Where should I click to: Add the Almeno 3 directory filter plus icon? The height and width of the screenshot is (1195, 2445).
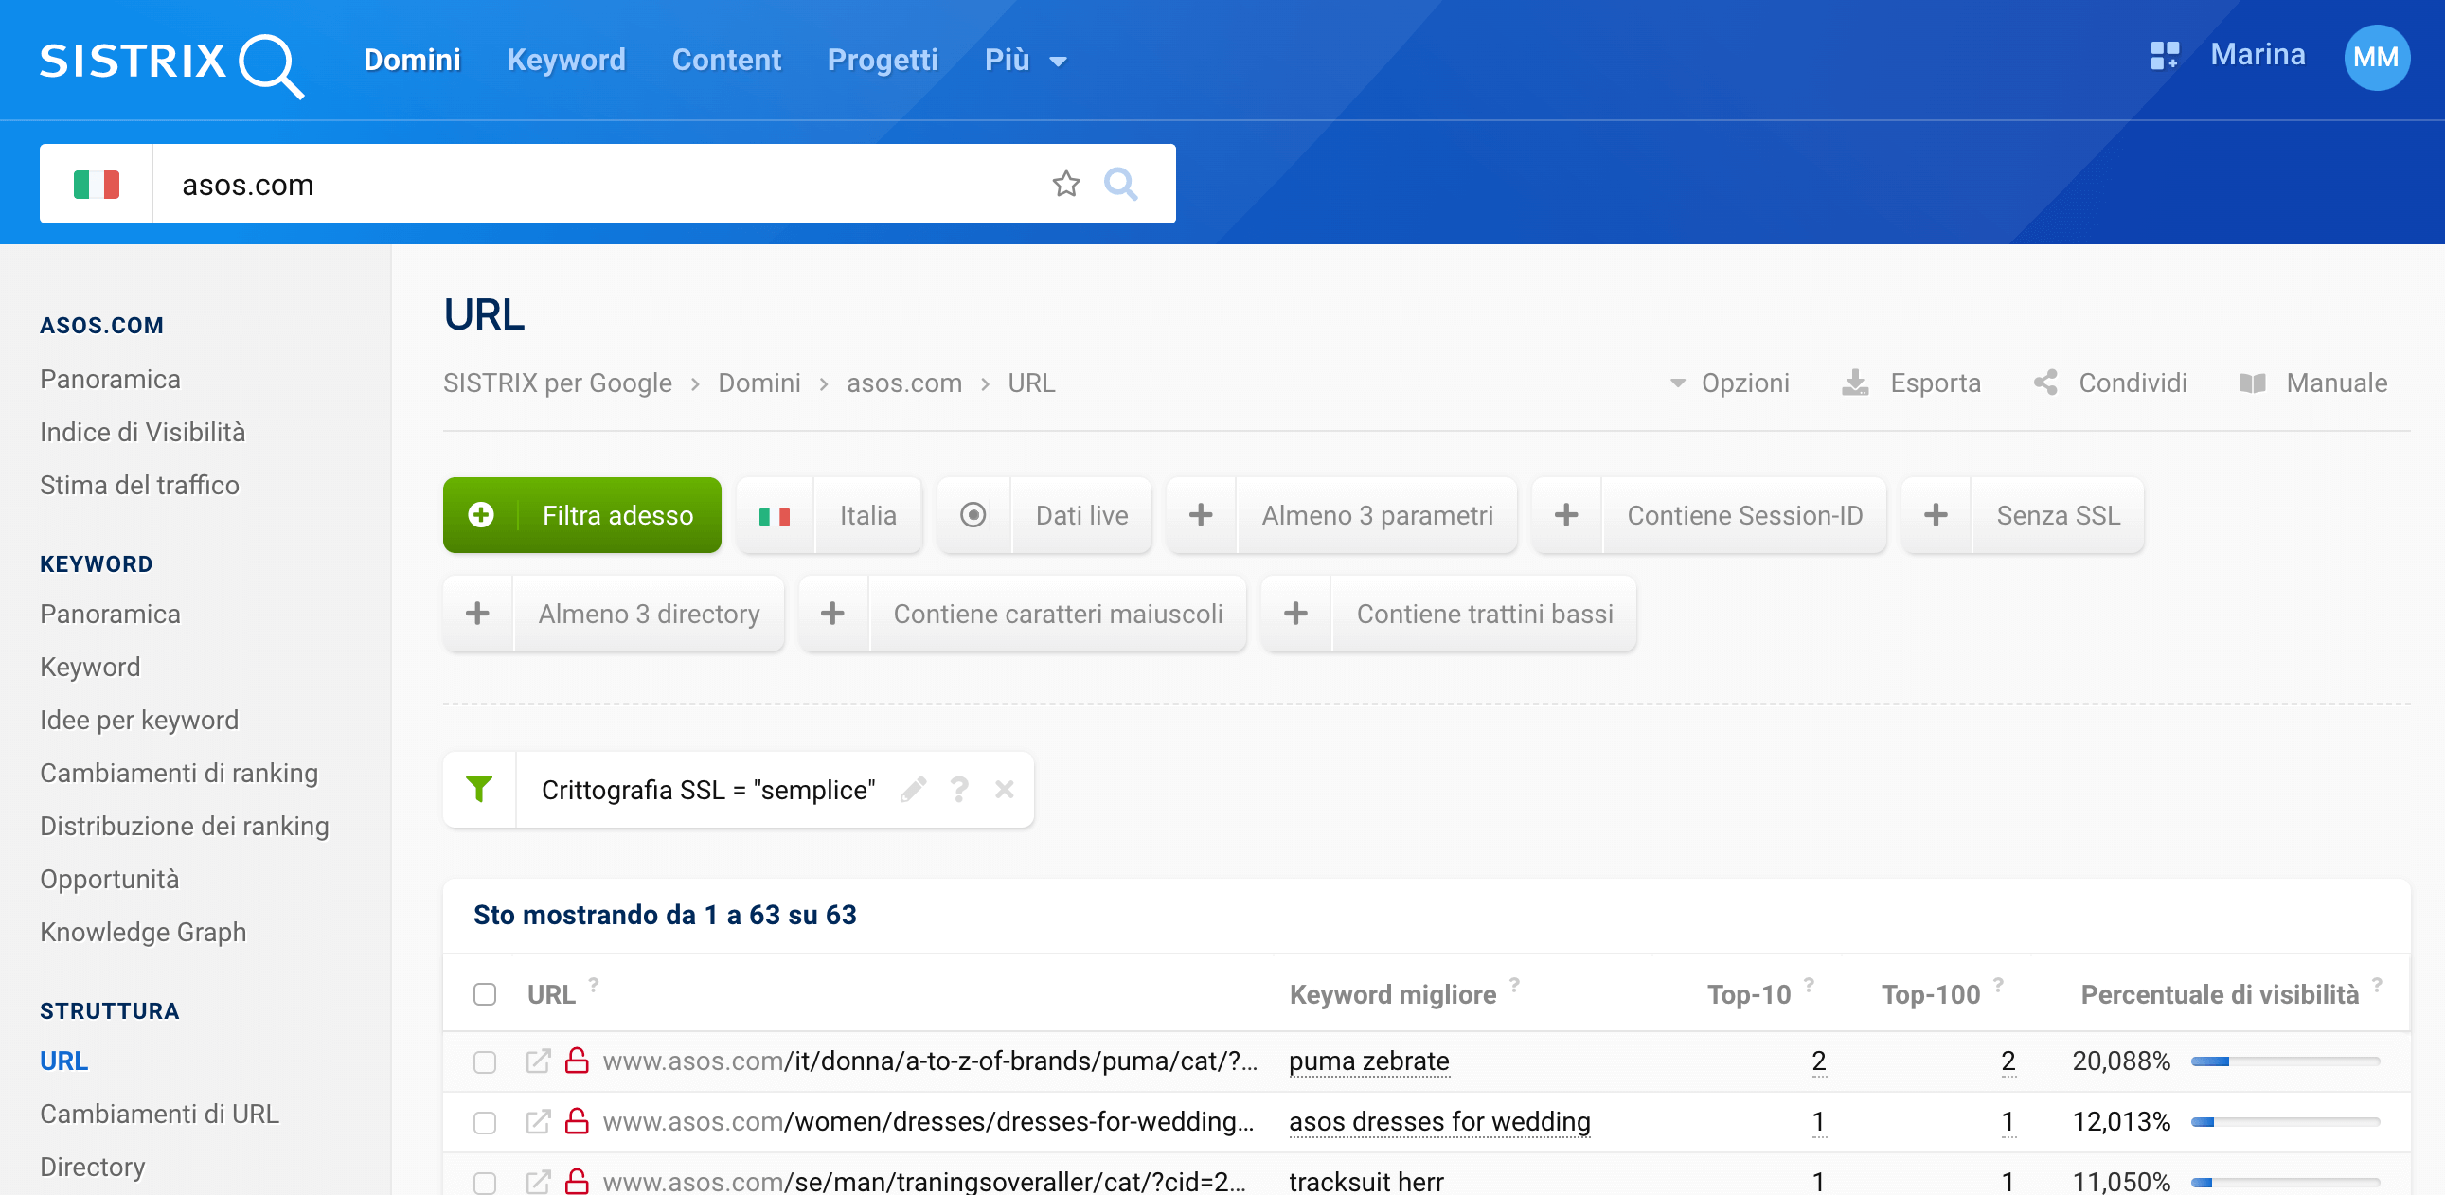click(477, 614)
